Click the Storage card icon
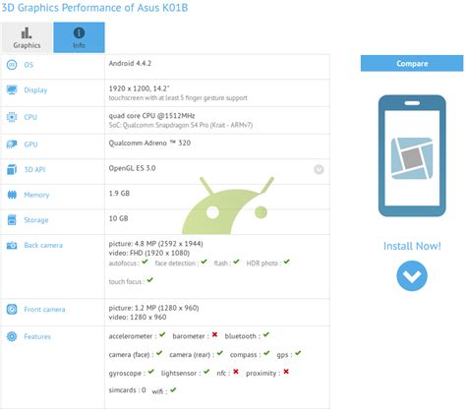466x411 pixels. [12, 220]
